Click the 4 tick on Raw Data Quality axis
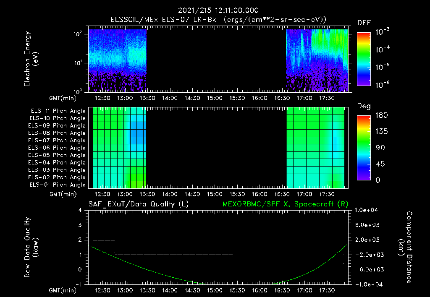Screen dimensions: 430x297 [x=80, y=210]
